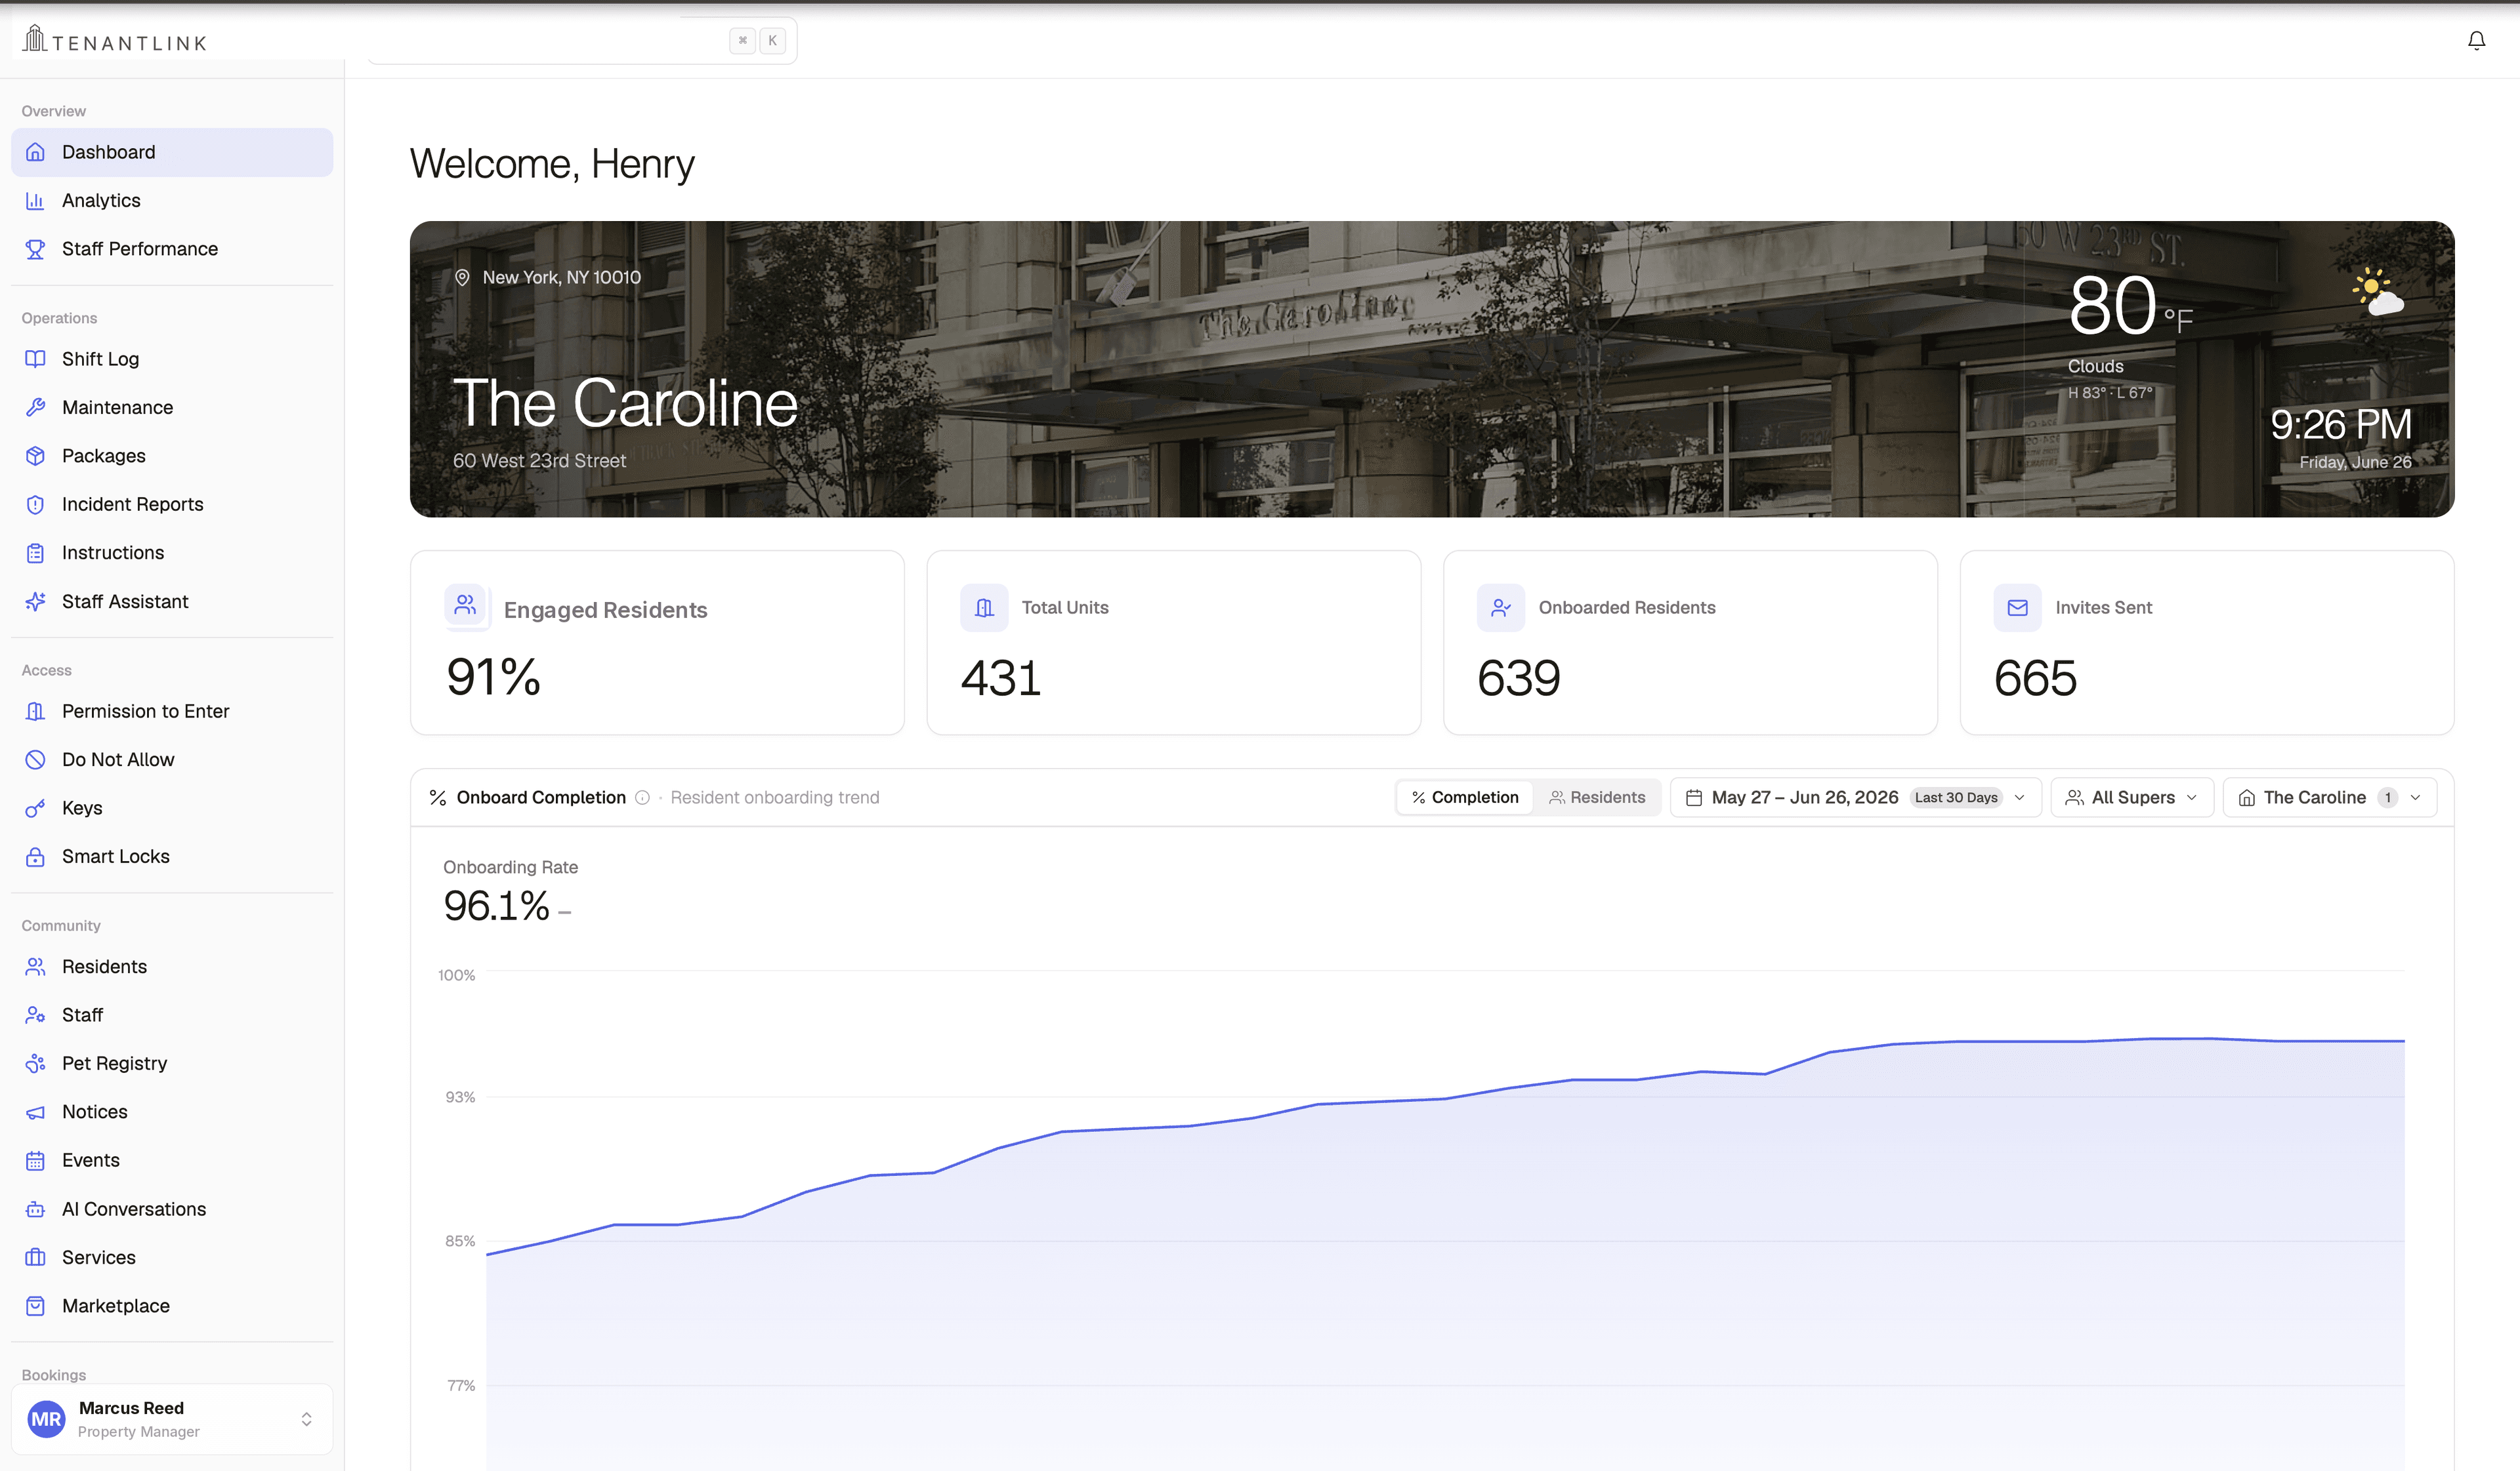Click the Engaged Residents card icon
The width and height of the screenshot is (2520, 1471).
466,605
